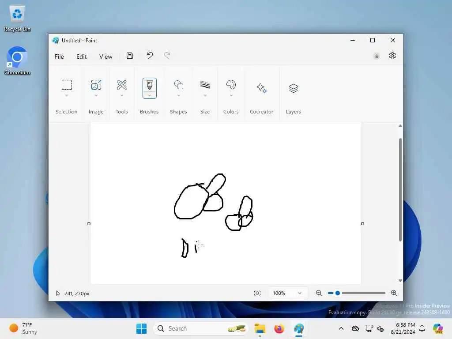
Task: Click the Layers label
Action: point(294,112)
